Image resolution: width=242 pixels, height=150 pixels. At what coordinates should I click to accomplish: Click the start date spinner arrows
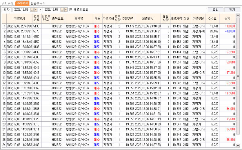pos(32,10)
